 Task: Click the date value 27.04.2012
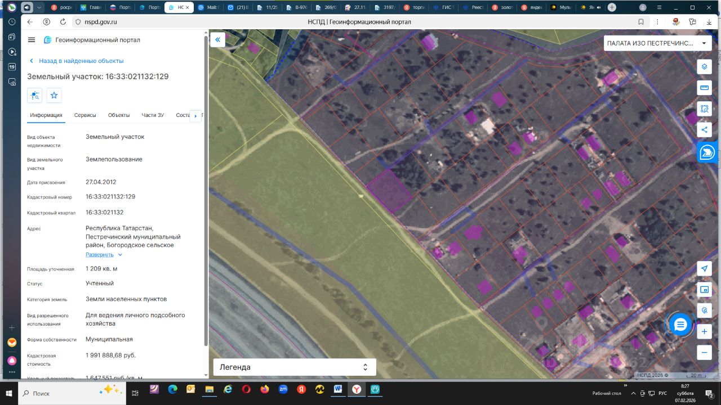coord(100,182)
